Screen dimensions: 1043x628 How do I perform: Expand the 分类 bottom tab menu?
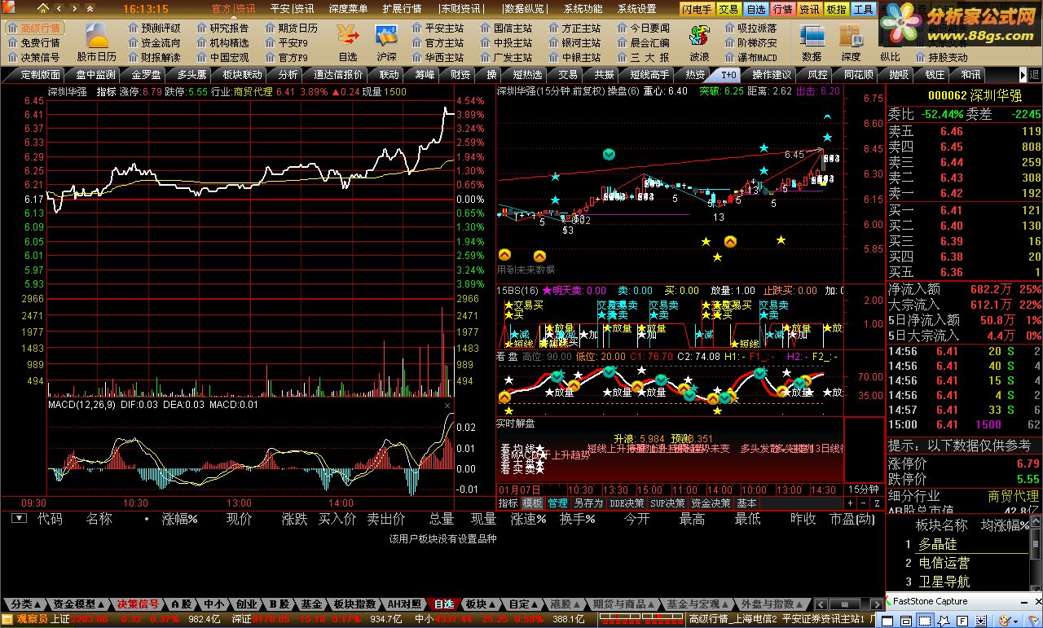[x=25, y=604]
